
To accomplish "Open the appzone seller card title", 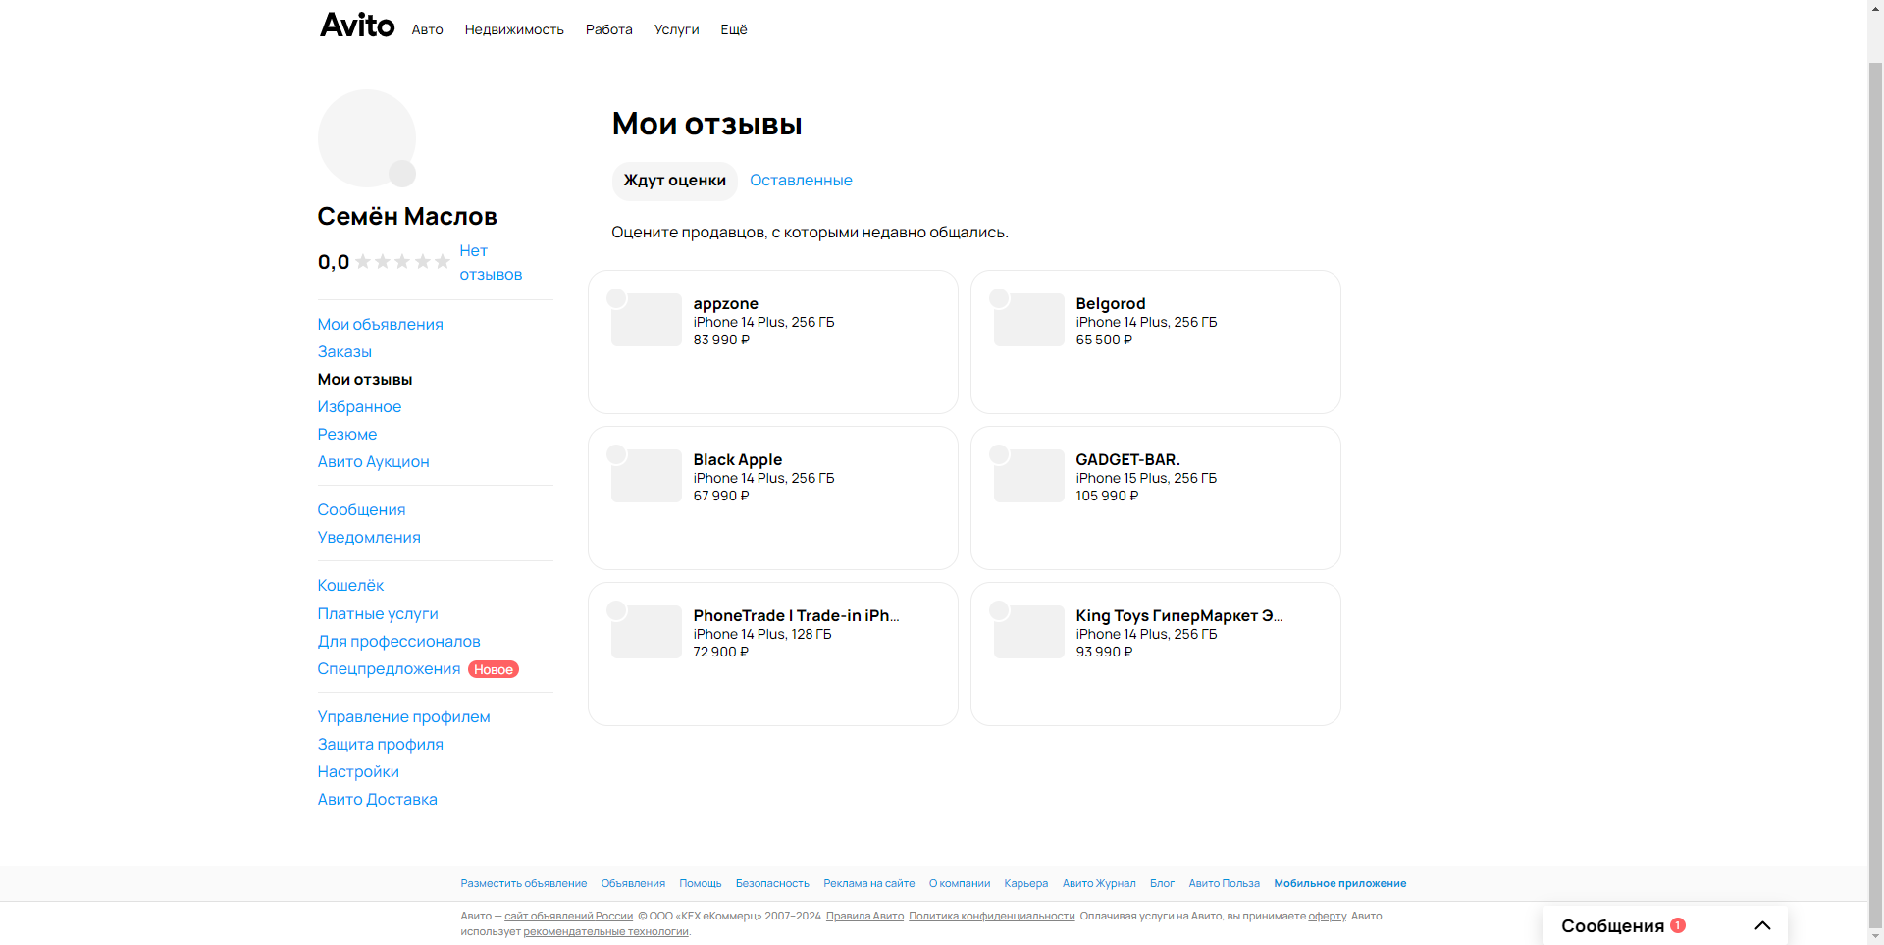I will [726, 304].
